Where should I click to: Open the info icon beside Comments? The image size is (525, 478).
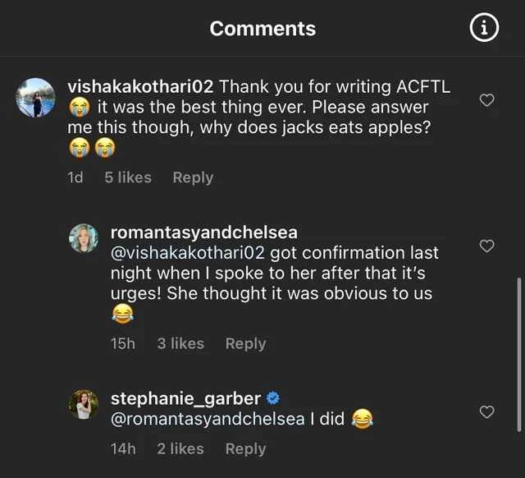coord(484,28)
